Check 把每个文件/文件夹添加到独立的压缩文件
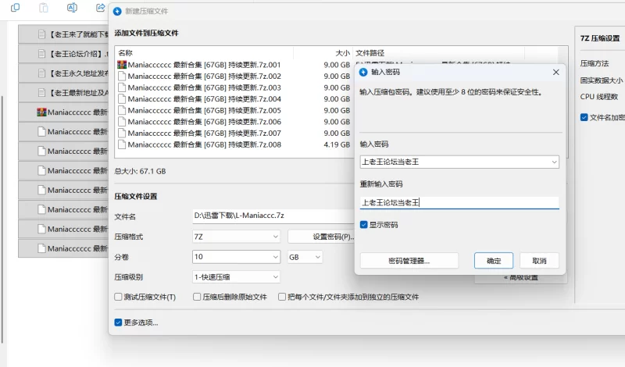 click(282, 297)
